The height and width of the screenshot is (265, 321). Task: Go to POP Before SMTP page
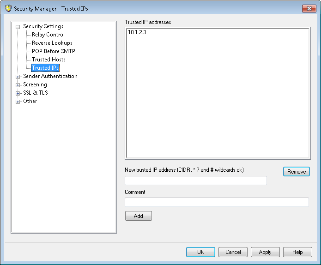(x=53, y=51)
